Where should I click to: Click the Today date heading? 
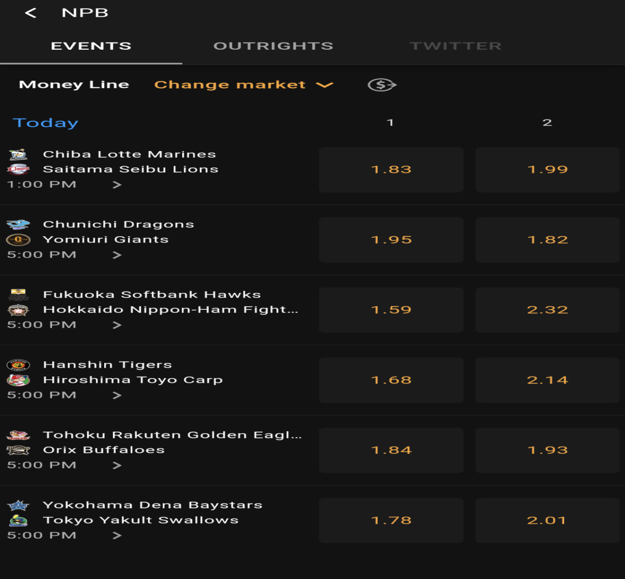pos(46,123)
